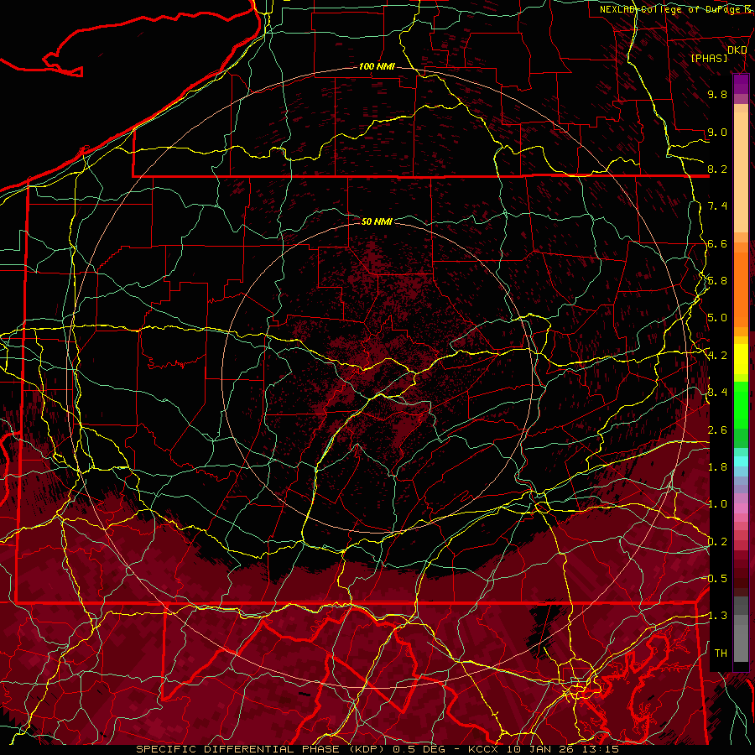Click the "TH" label at the legend bottom
Screen dimensions: 755x755
[721, 653]
